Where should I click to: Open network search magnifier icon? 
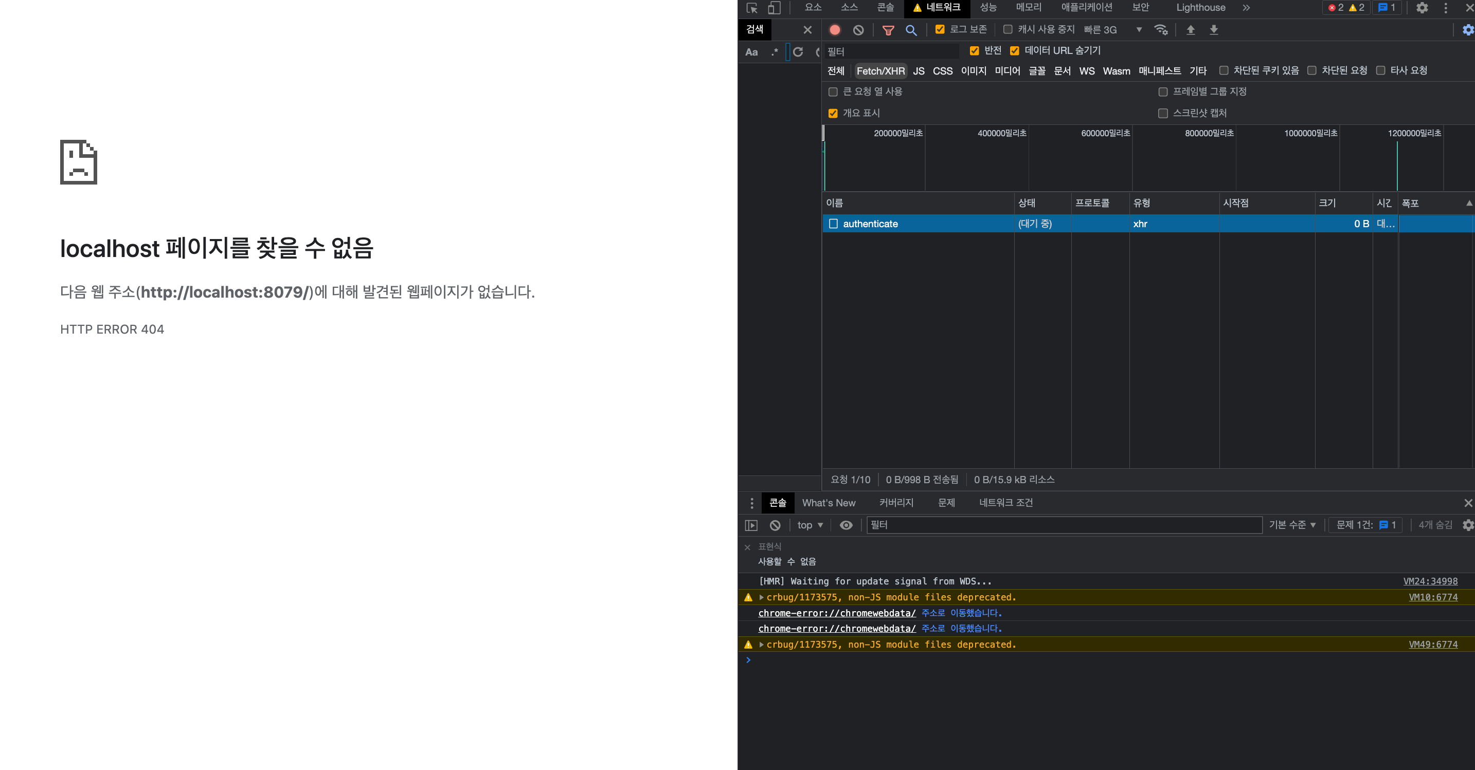pyautogui.click(x=911, y=30)
